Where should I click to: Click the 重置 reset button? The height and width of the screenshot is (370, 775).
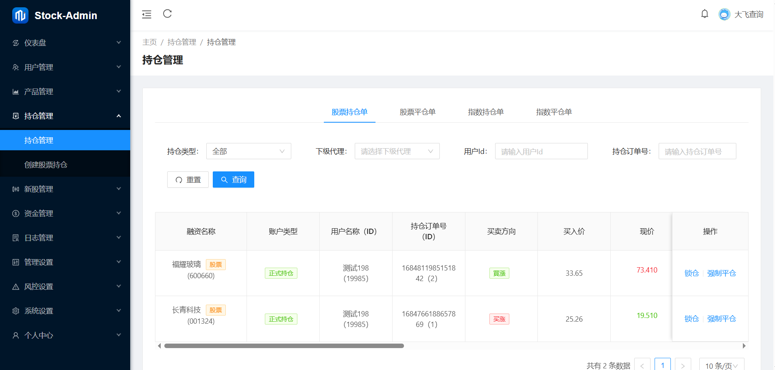(188, 180)
